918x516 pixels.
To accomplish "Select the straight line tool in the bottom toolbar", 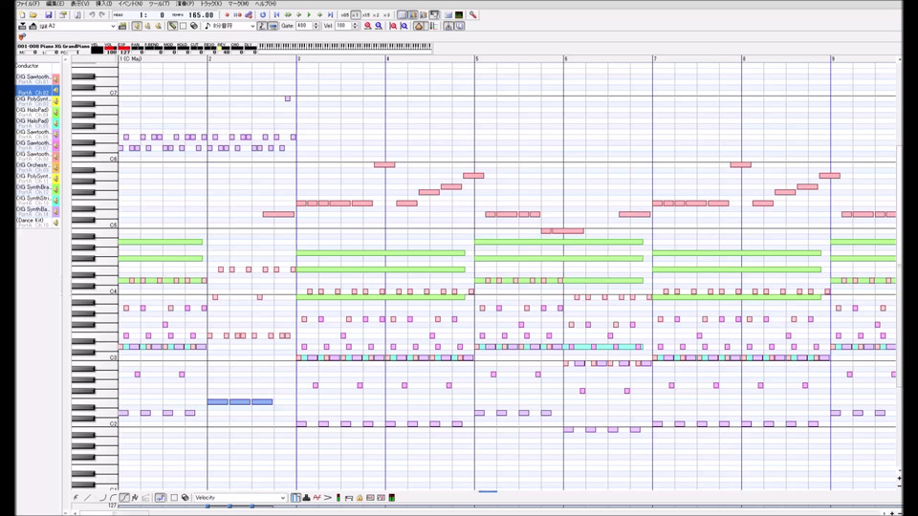I will (88, 498).
